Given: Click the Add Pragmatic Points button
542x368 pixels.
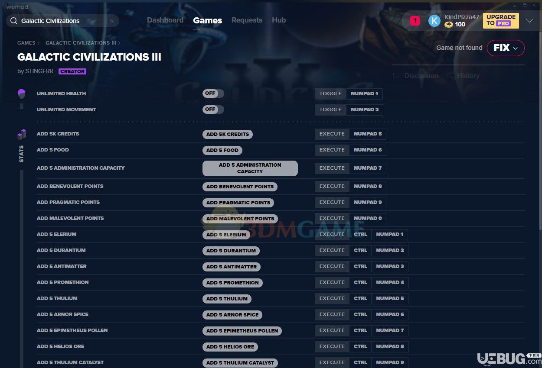Looking at the screenshot, I should (238, 203).
